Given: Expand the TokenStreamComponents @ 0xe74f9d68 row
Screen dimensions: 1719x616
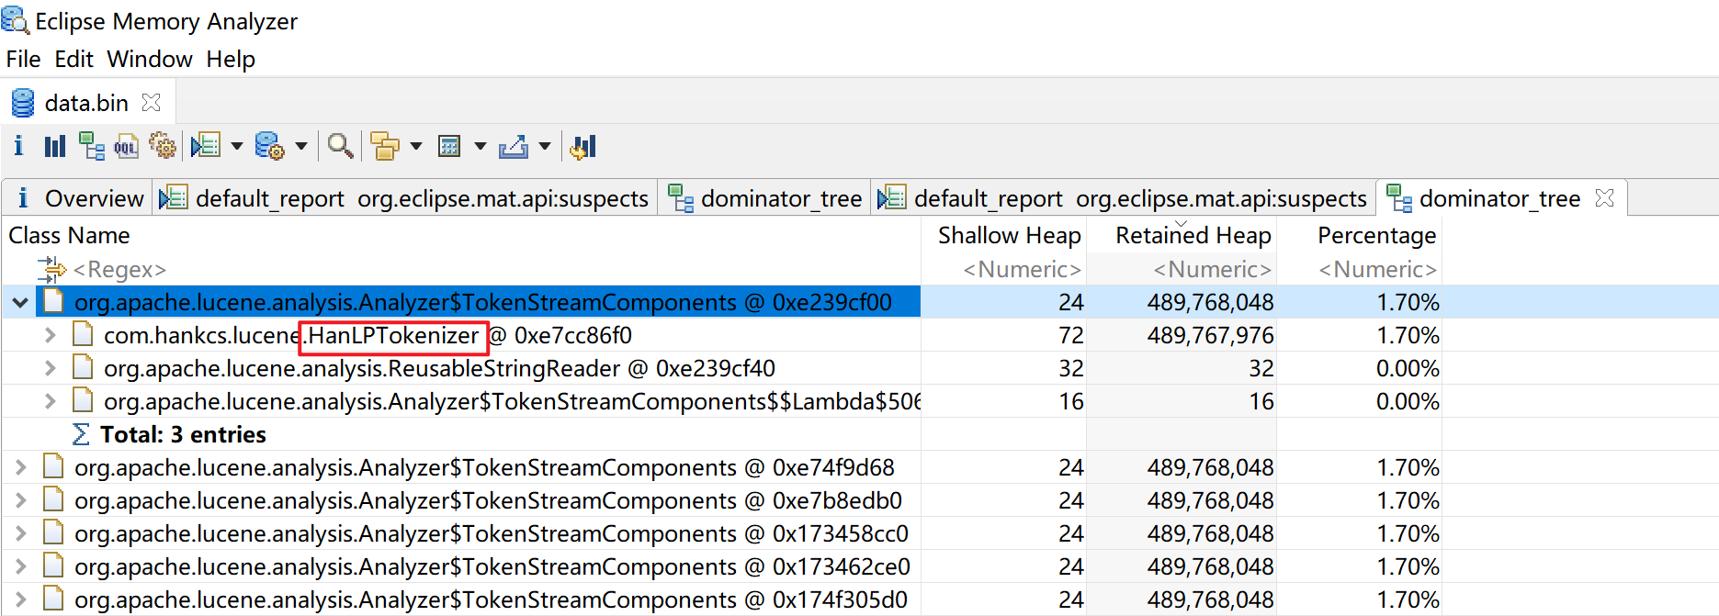Looking at the screenshot, I should tap(20, 467).
